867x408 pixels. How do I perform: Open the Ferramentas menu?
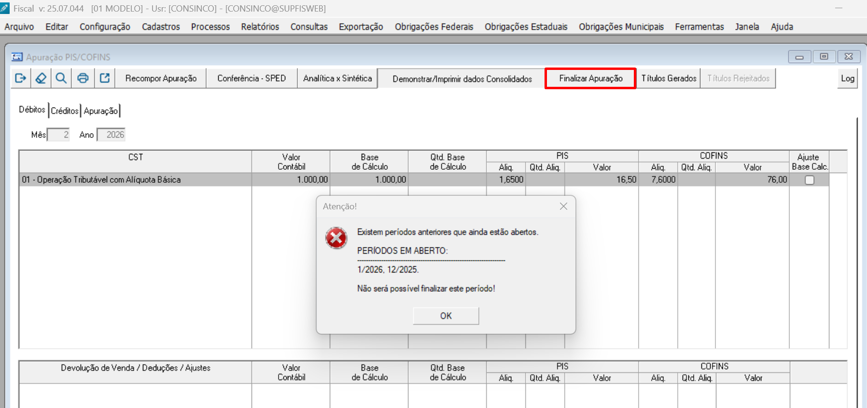tap(699, 27)
